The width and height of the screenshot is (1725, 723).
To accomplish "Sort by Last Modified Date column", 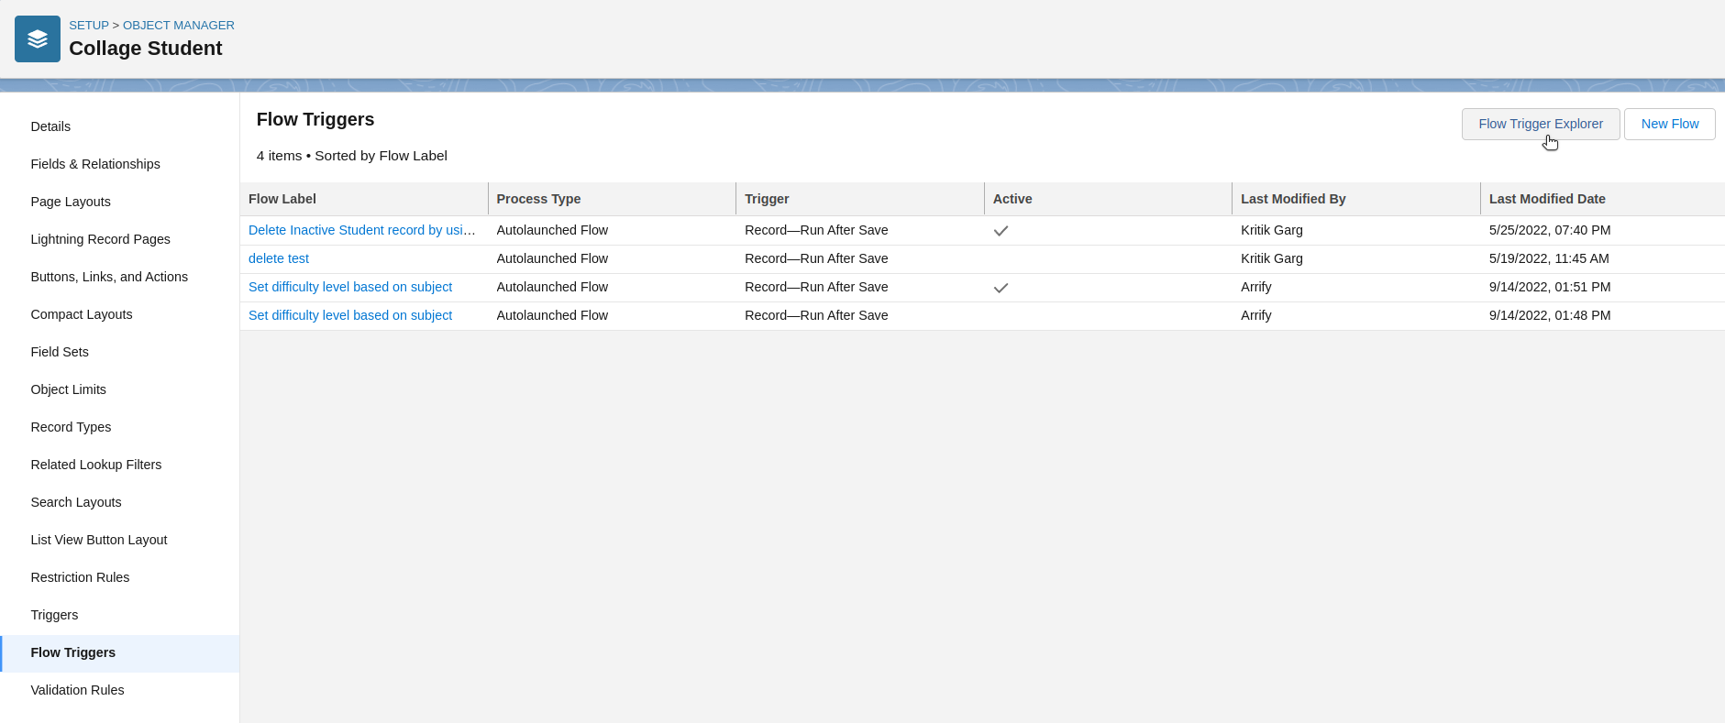I will [1546, 199].
